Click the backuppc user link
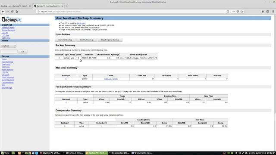The height and width of the screenshot is (155, 276). pos(81,23)
